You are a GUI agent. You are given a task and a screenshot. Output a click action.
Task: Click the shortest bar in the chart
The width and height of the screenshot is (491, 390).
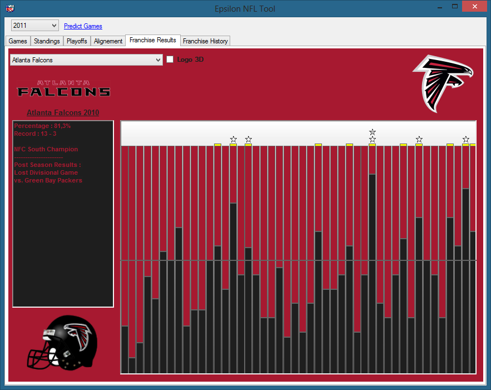pyautogui.click(x=132, y=365)
